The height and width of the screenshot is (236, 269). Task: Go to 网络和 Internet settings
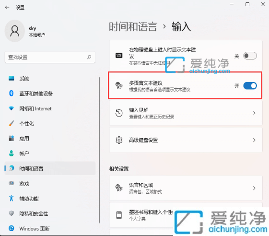[50, 108]
